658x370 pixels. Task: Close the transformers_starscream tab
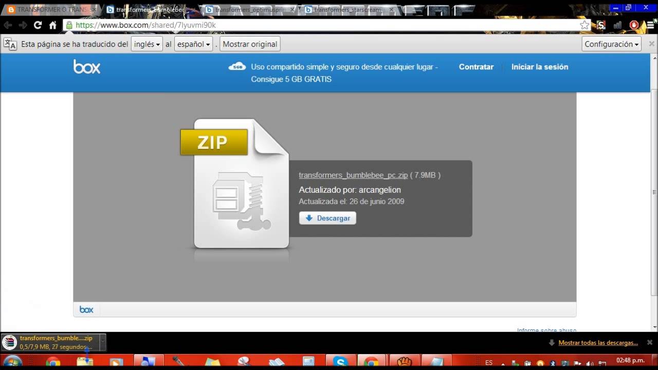[391, 9]
